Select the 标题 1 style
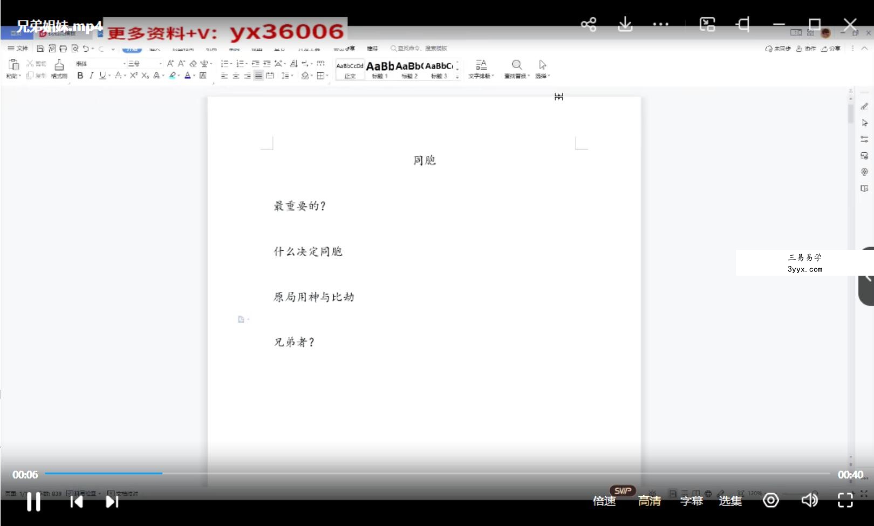Screen dimensions: 874x526 tap(380, 70)
